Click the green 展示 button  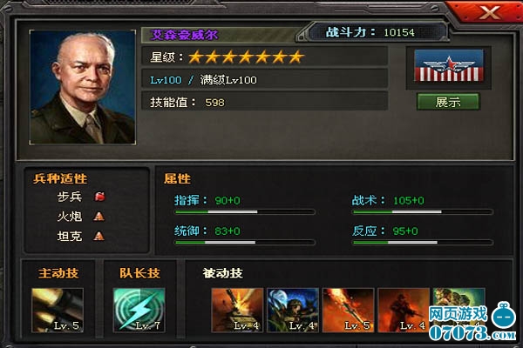pos(449,102)
